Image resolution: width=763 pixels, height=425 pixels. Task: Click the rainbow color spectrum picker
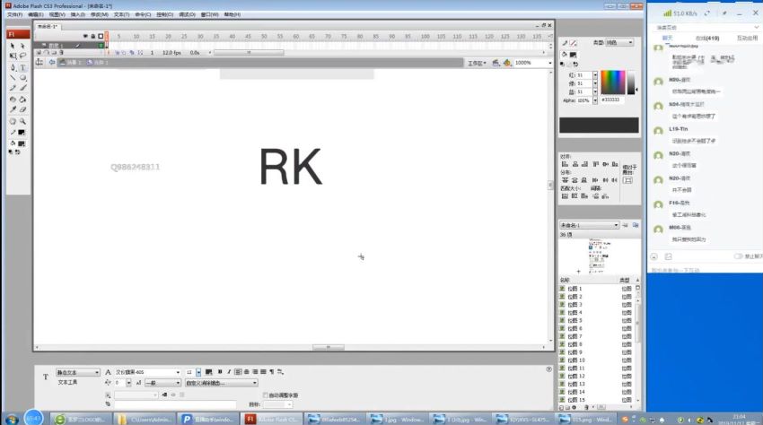(x=612, y=82)
